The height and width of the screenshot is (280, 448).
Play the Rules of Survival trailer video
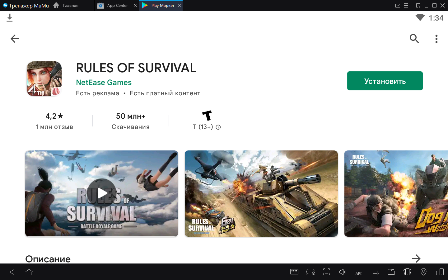tap(102, 193)
